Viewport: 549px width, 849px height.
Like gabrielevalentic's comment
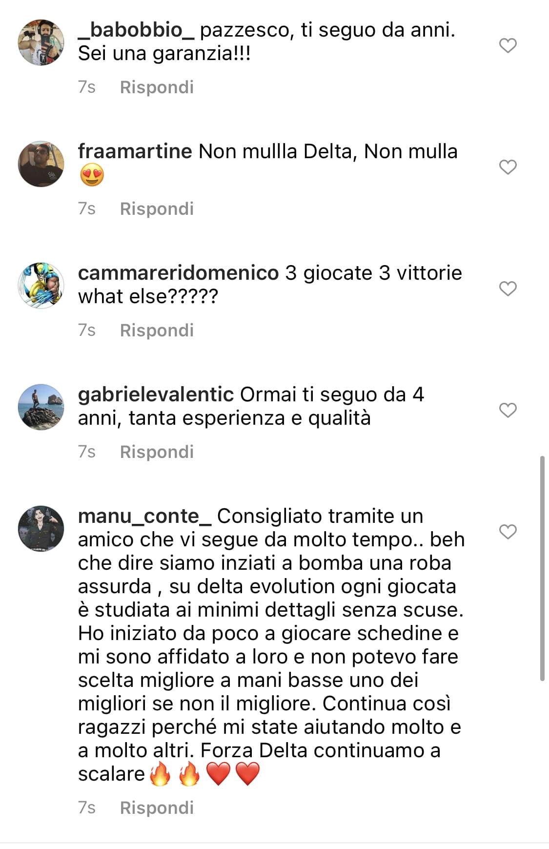coord(508,410)
